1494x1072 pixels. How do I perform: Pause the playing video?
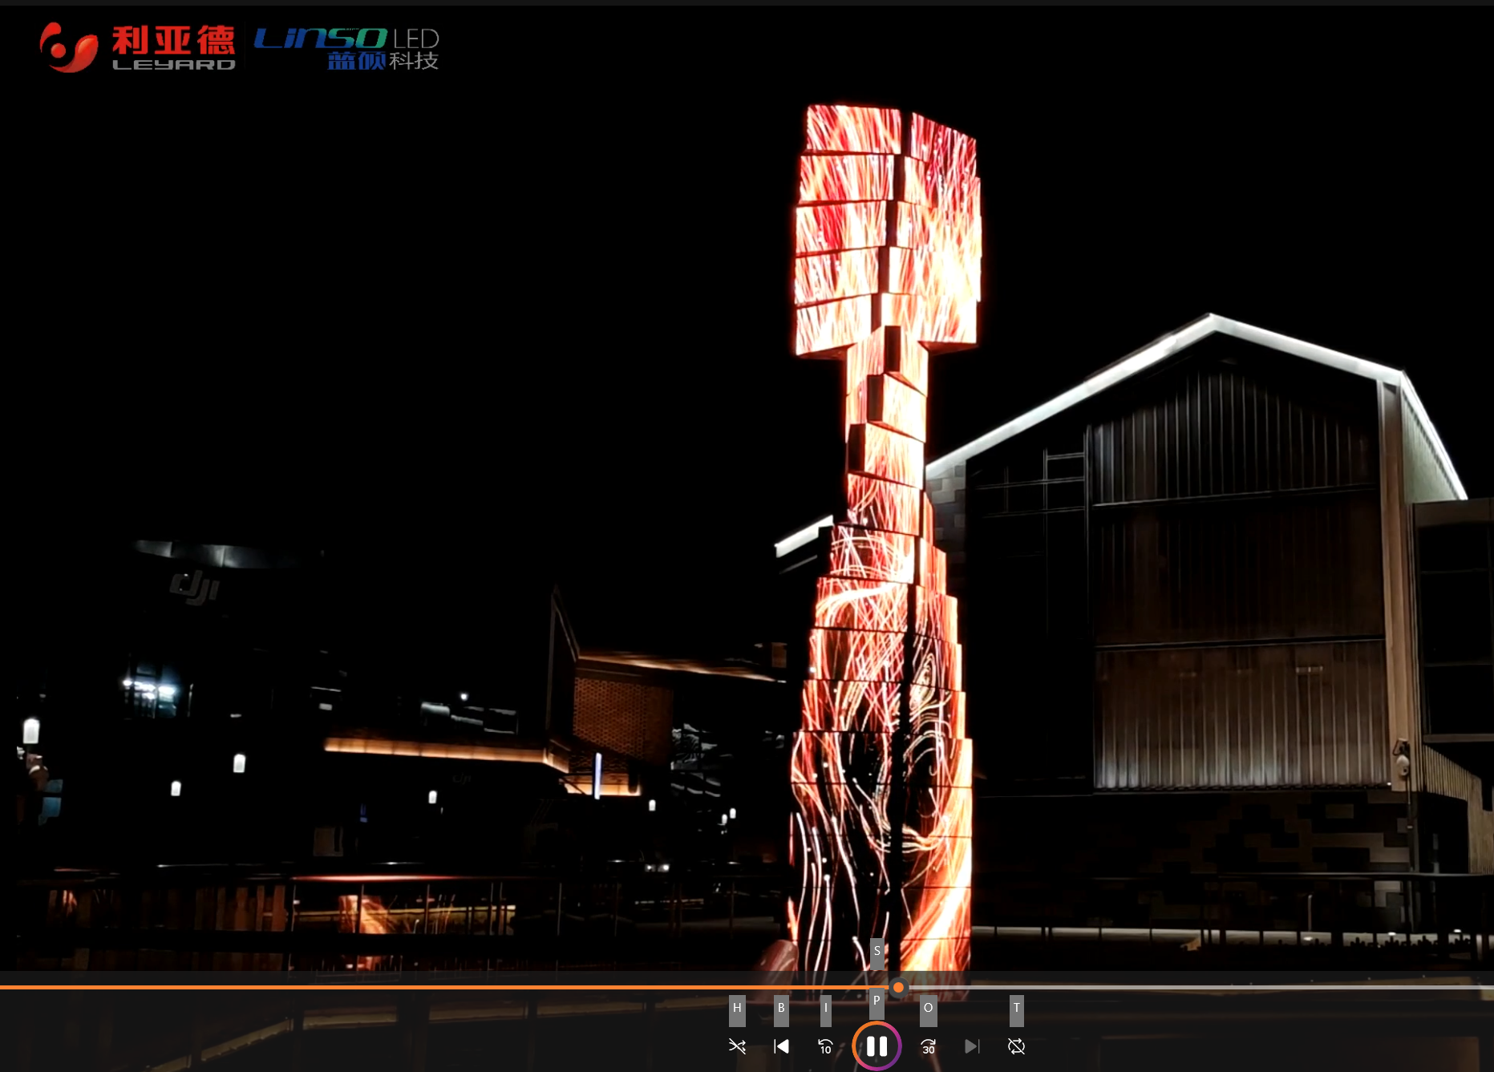[x=877, y=1046]
